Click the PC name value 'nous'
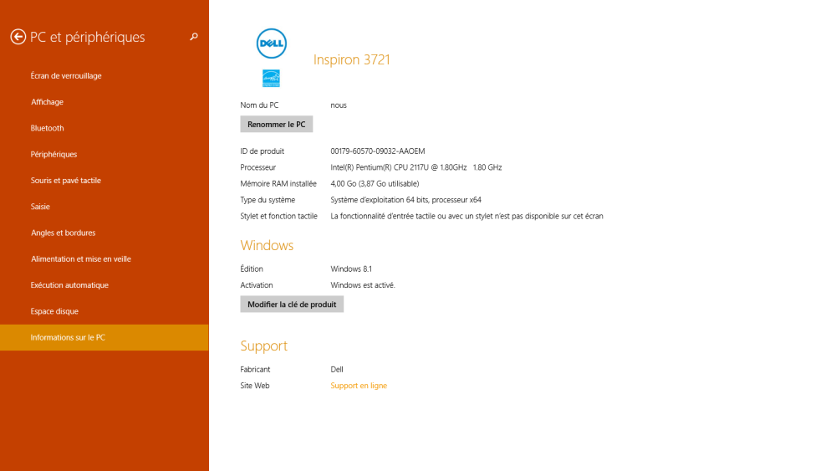Viewport: 836px width, 471px height. click(339, 105)
